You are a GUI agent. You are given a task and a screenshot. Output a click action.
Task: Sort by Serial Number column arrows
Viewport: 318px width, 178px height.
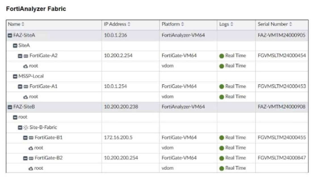(290, 24)
